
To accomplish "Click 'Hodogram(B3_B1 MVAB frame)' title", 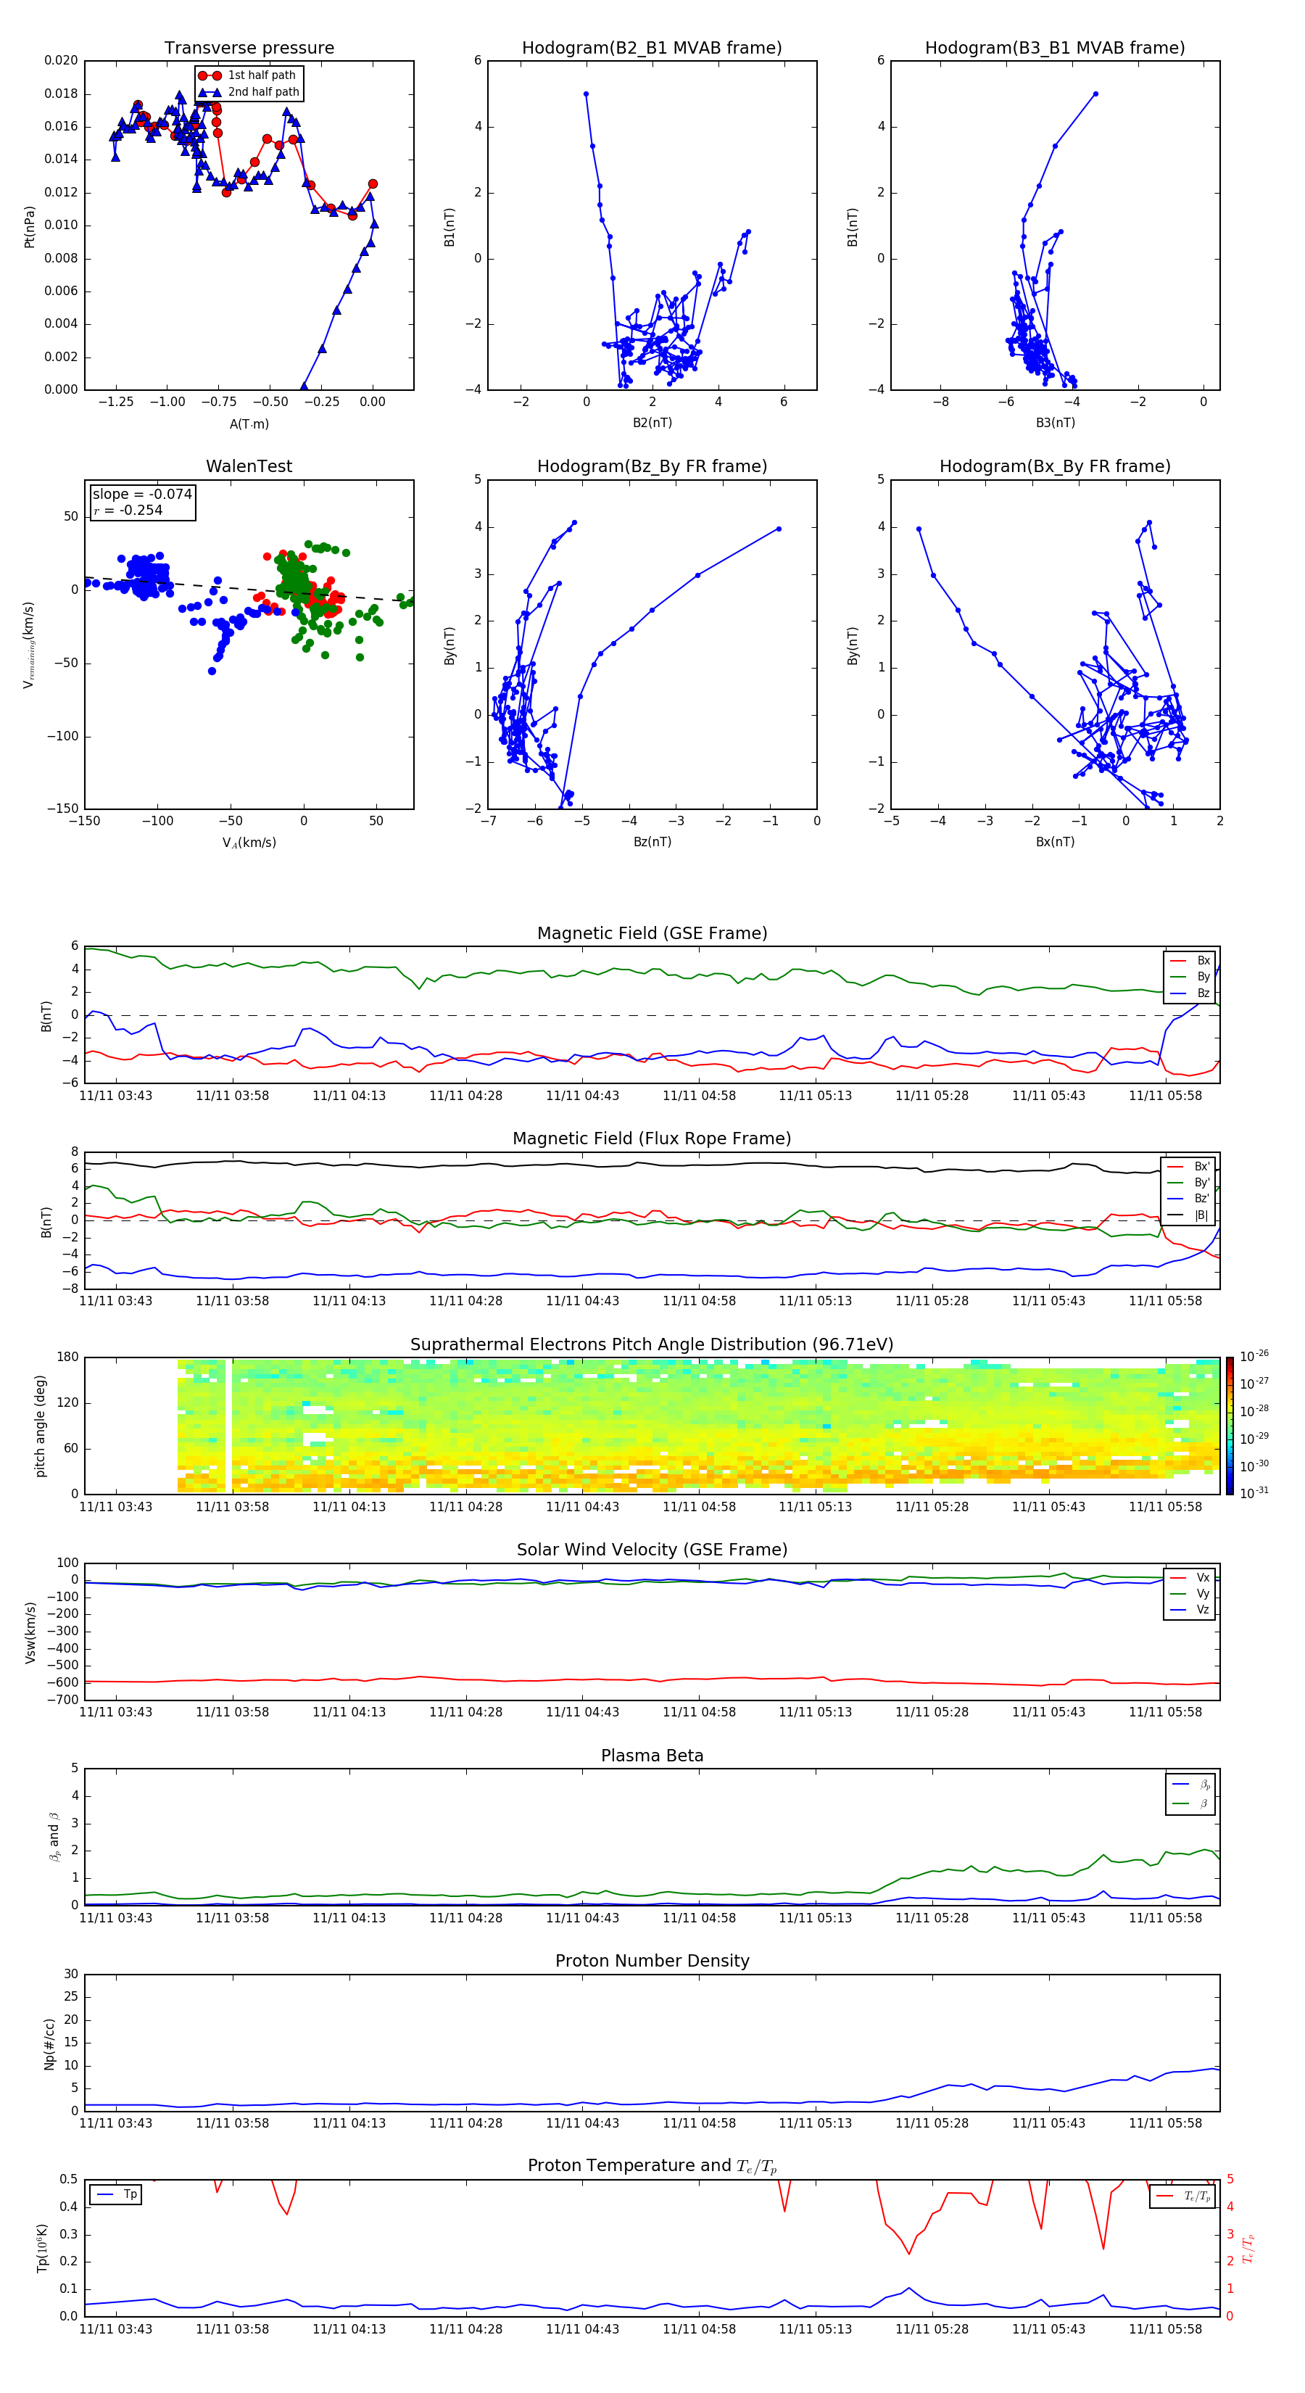I will point(1055,47).
